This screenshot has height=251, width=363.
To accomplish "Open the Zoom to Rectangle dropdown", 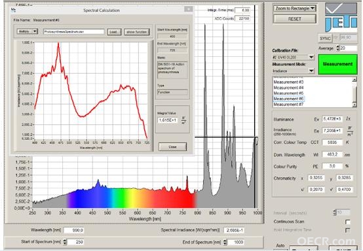I will (295, 8).
